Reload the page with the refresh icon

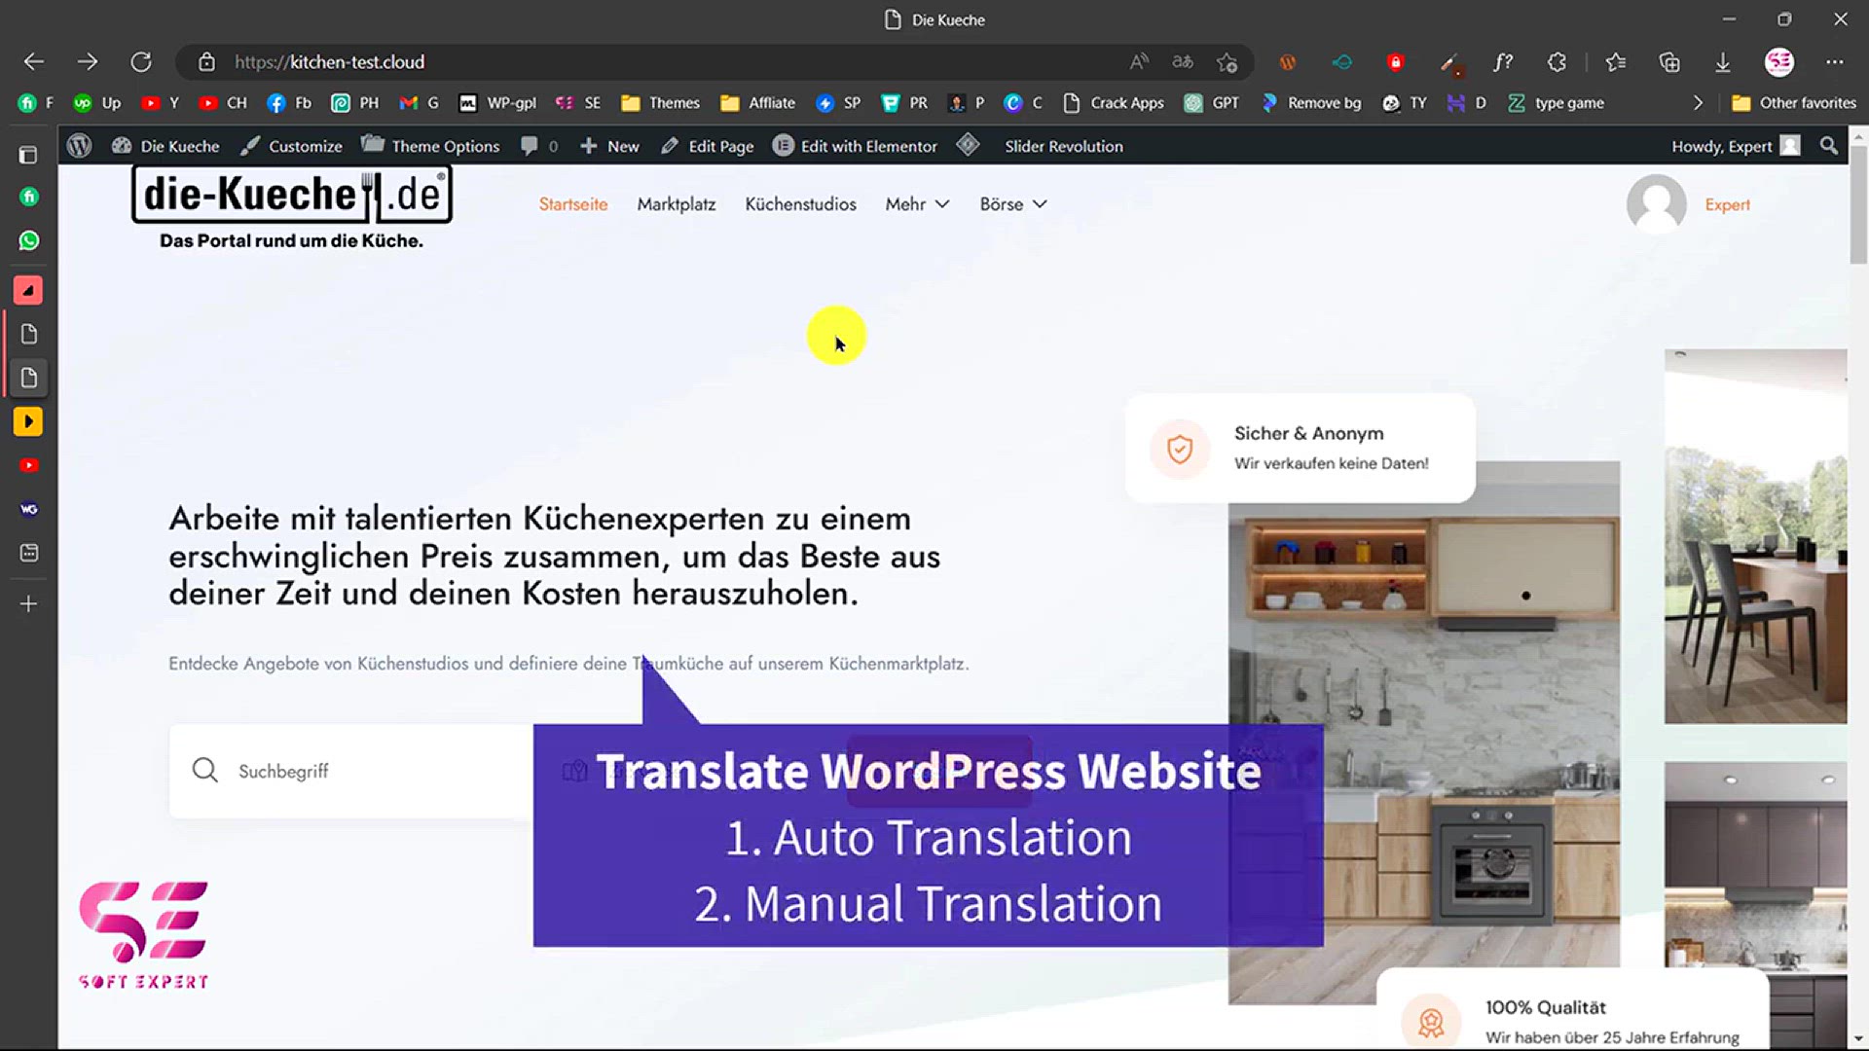click(x=141, y=62)
